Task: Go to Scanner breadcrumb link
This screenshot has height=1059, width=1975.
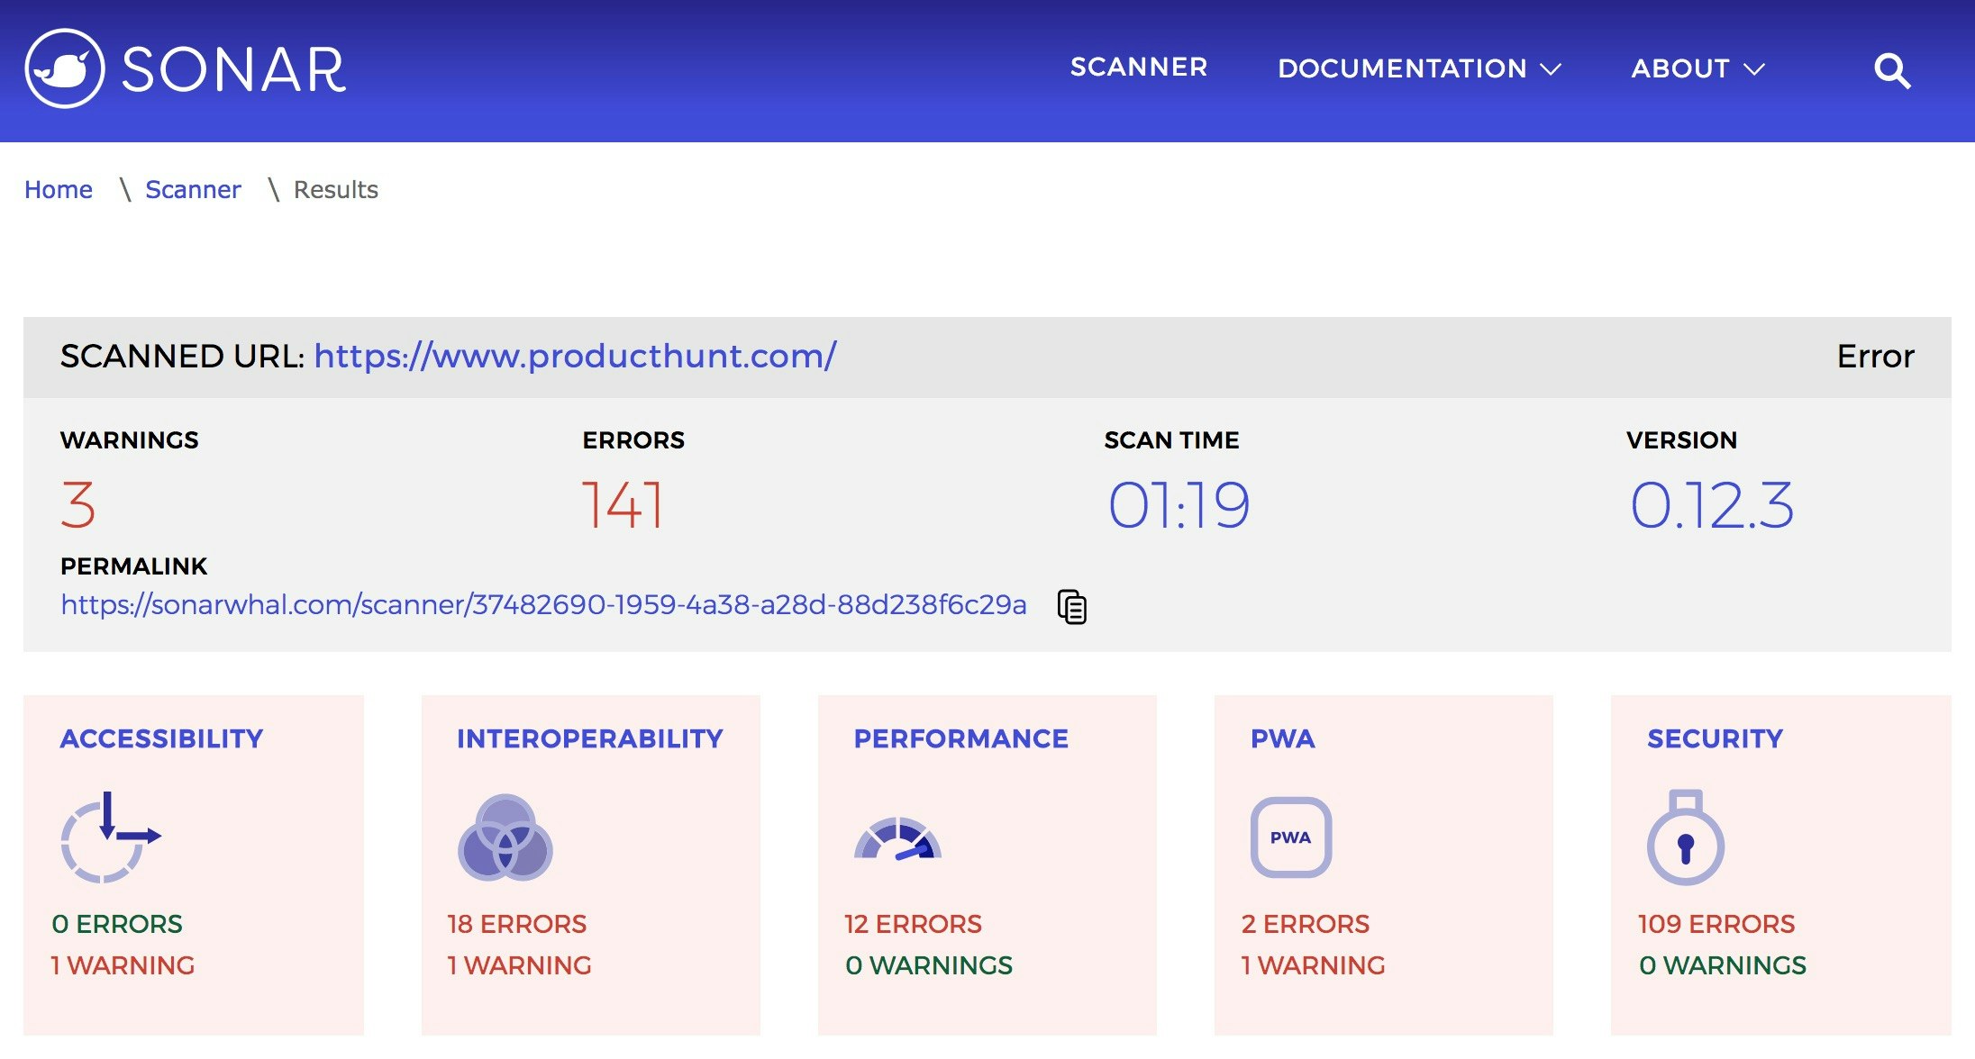Action: tap(193, 189)
